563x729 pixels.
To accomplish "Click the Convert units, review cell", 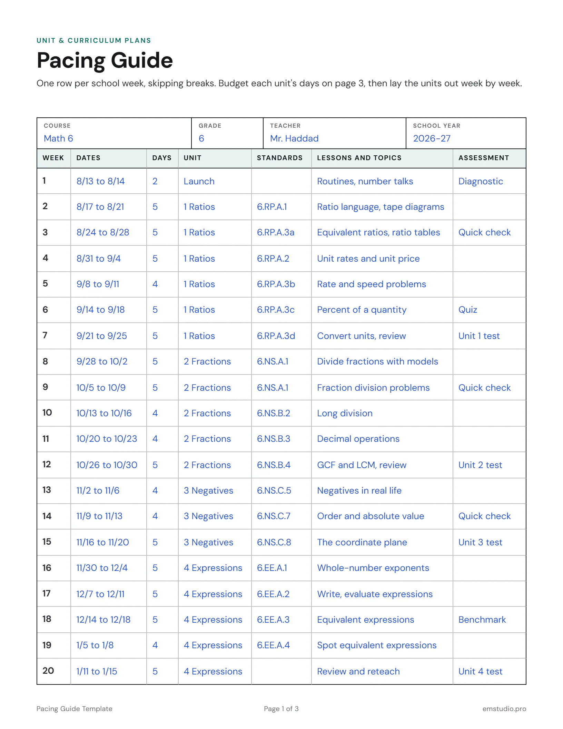I will (382, 336).
